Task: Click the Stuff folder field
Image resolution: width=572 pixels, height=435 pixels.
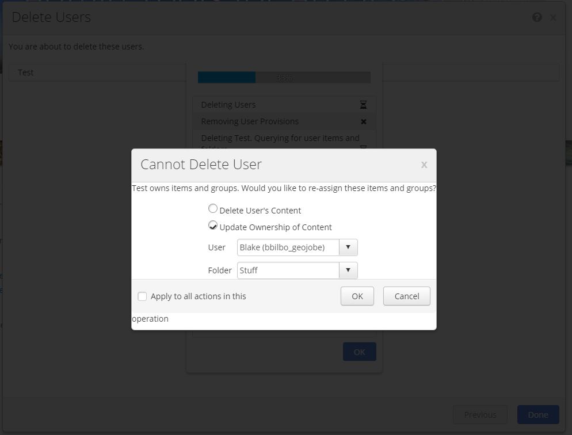Action: 288,270
